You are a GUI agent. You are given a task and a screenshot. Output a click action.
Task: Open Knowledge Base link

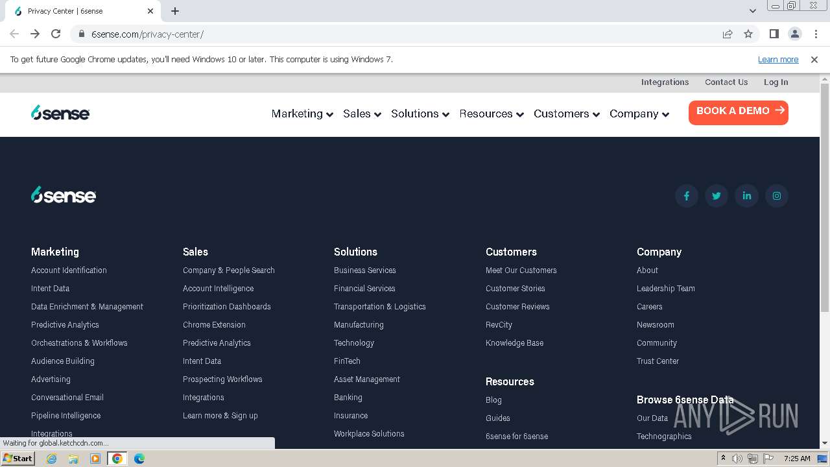coord(515,343)
